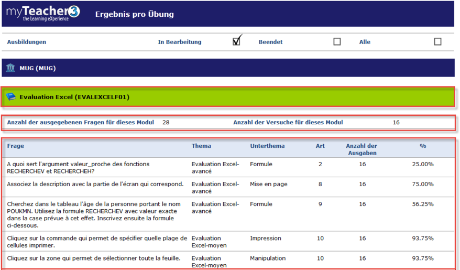Click the myTeacher3 logo

[x=43, y=13]
